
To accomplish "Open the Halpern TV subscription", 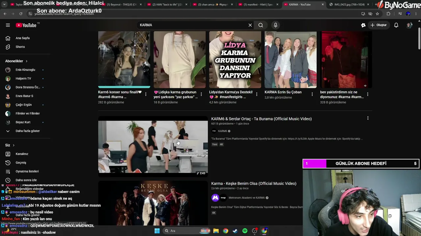I will pos(23,79).
